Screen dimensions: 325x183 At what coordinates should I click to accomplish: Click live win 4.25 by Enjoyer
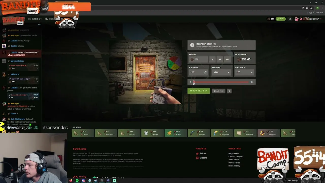199,133
